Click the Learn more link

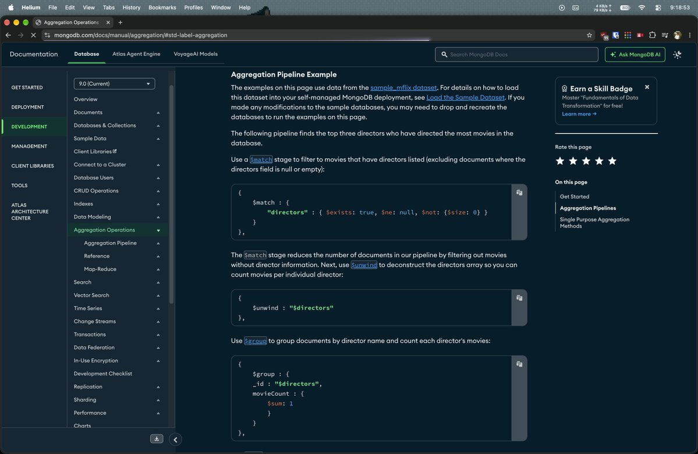click(579, 114)
